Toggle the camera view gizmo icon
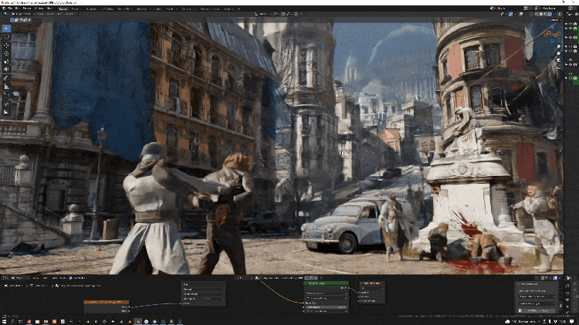Screen dimensions: 579x325 tap(559, 60)
